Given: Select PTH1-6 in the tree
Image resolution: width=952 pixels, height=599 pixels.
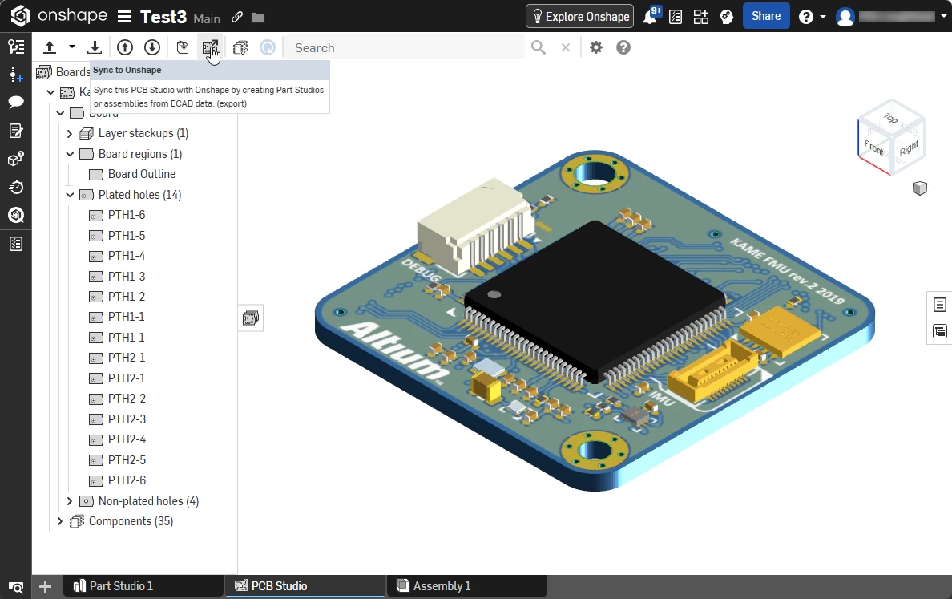Looking at the screenshot, I should click(x=127, y=215).
